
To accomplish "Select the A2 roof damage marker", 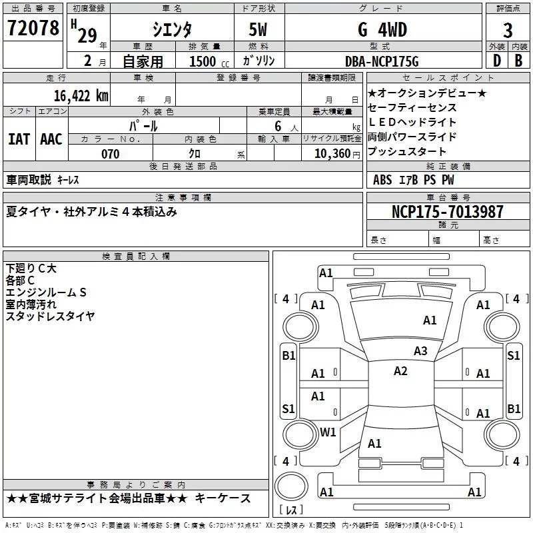I will (400, 371).
